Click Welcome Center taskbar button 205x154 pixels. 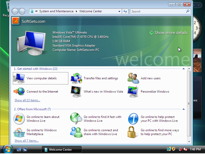pyautogui.click(x=62, y=149)
